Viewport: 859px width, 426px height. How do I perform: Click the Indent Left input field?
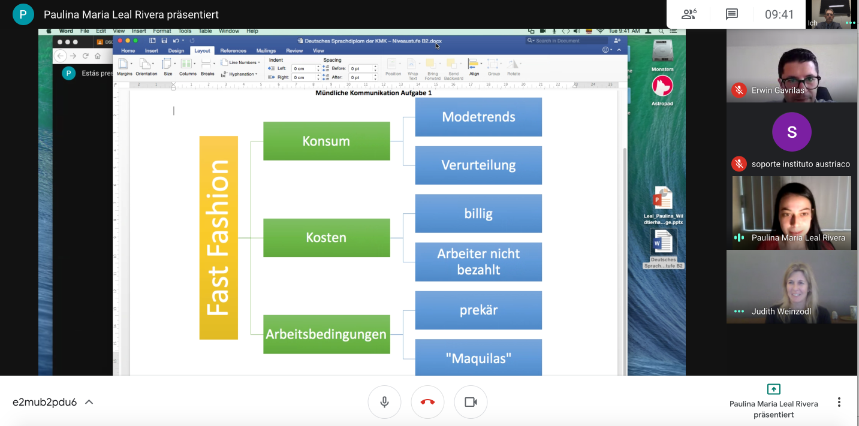pos(304,69)
